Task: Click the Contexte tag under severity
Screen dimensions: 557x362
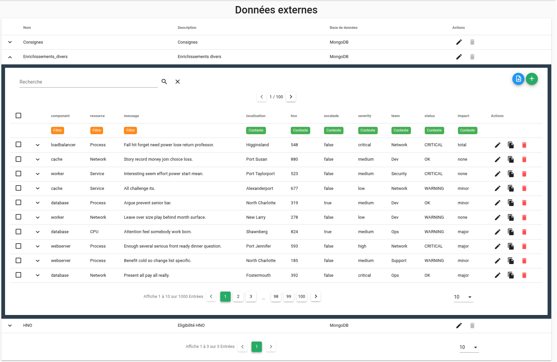Action: coord(368,130)
